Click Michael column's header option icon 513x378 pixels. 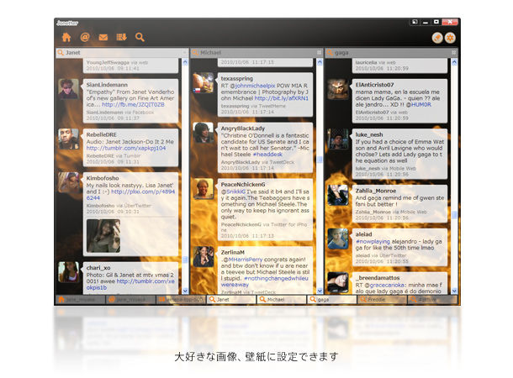click(x=319, y=53)
